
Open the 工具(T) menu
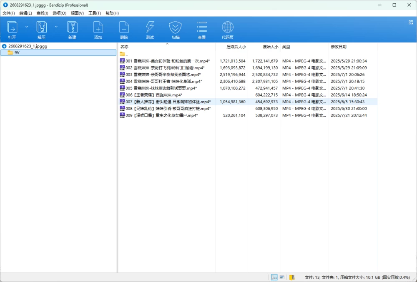click(95, 13)
